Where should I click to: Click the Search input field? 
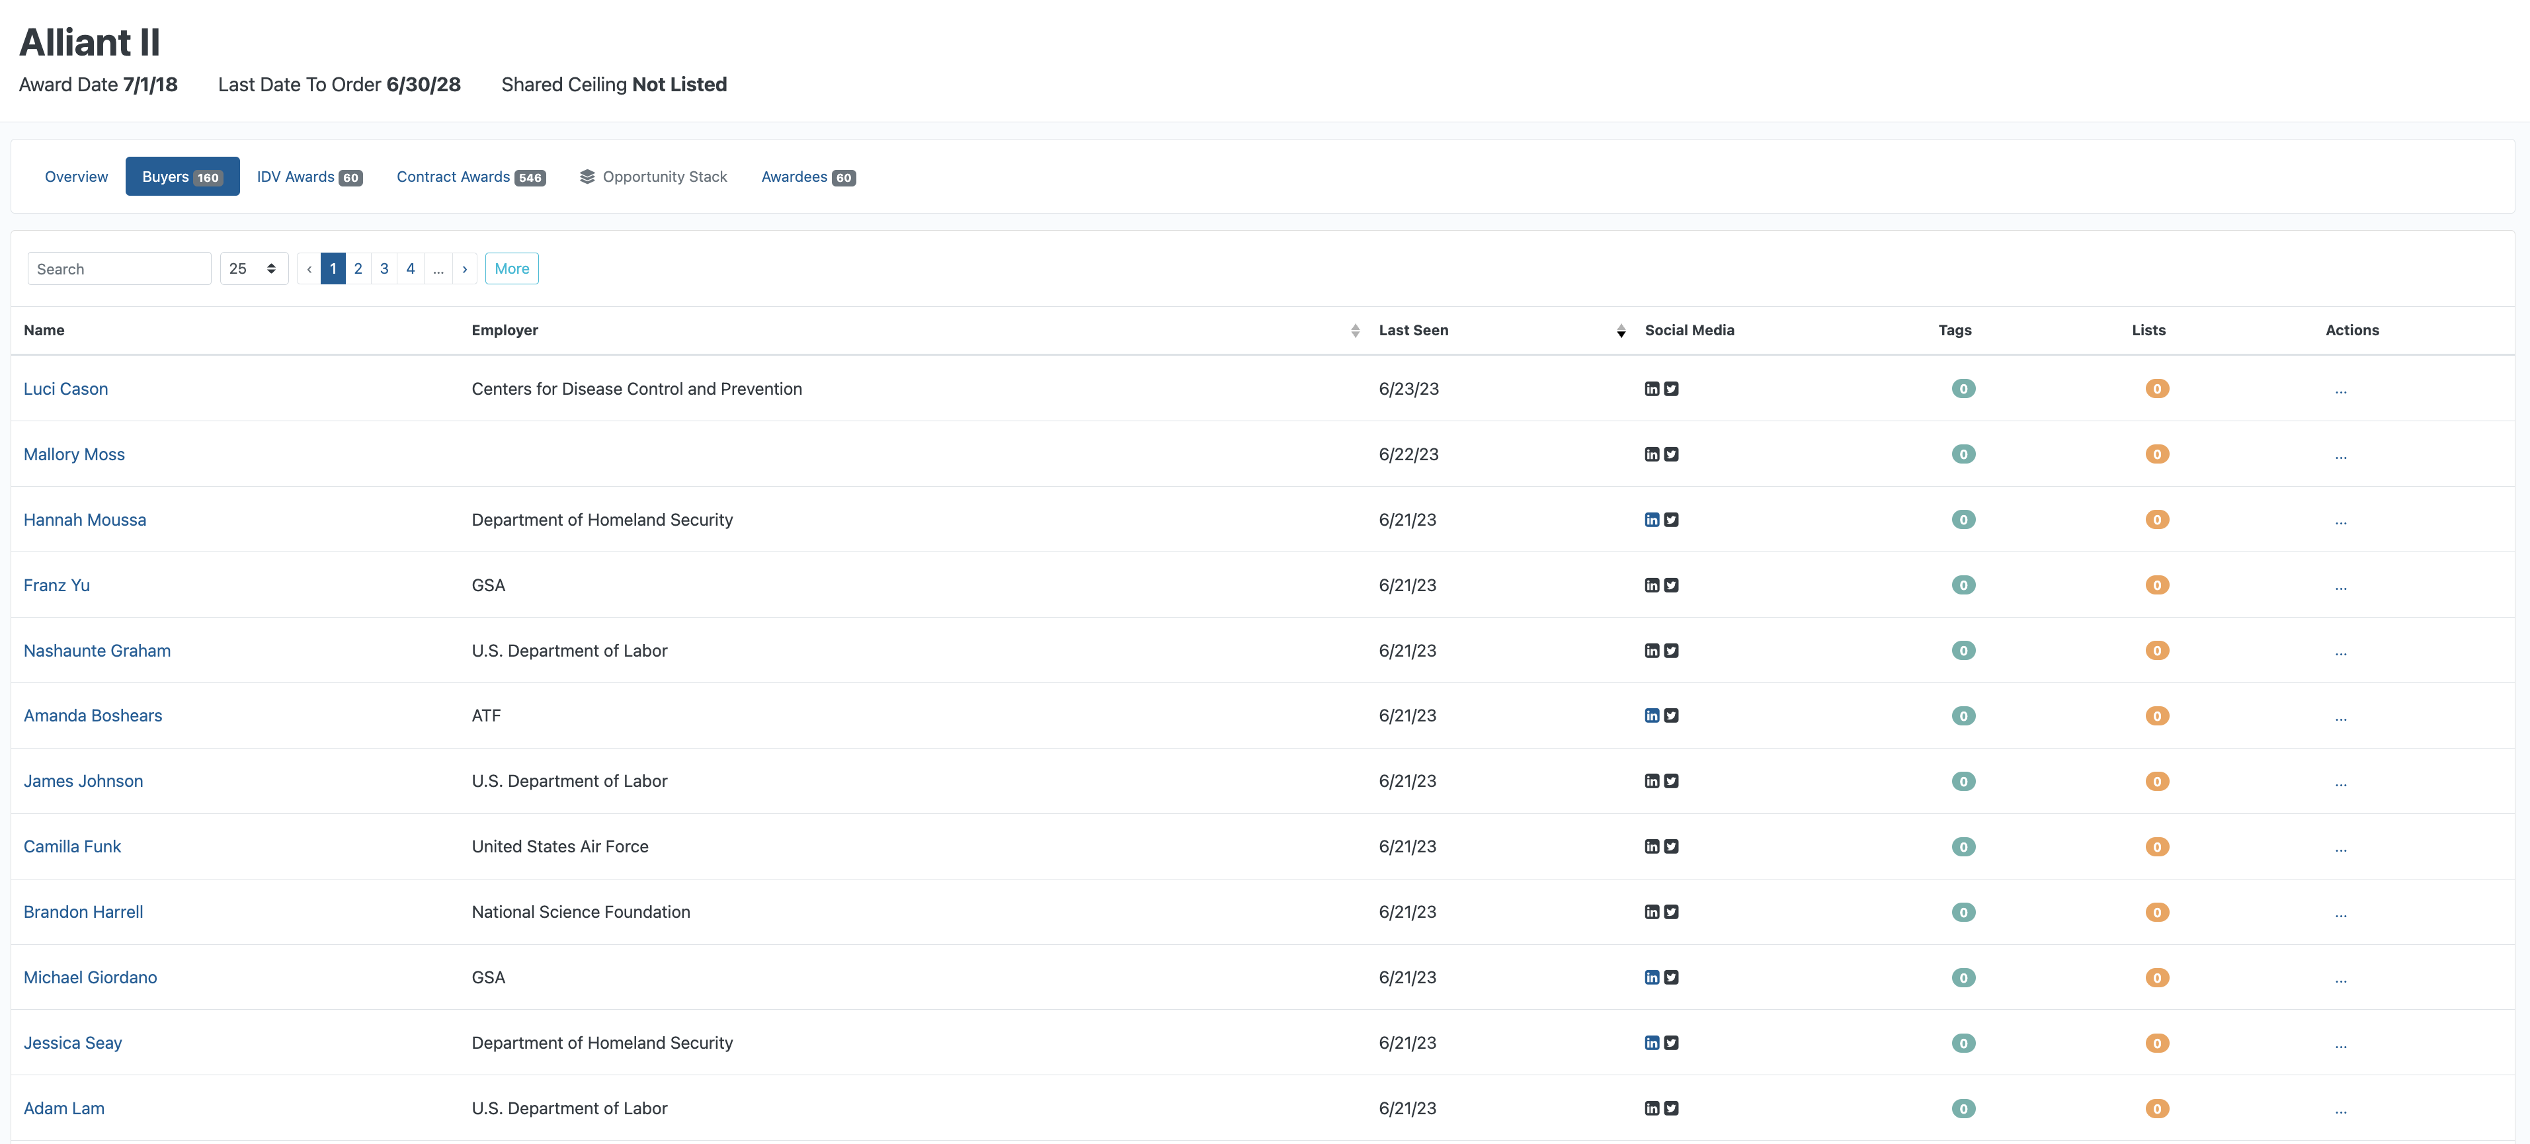coord(119,269)
